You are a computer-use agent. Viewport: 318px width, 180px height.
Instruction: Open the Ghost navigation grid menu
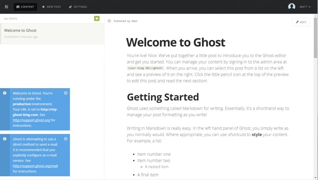click(6, 6)
